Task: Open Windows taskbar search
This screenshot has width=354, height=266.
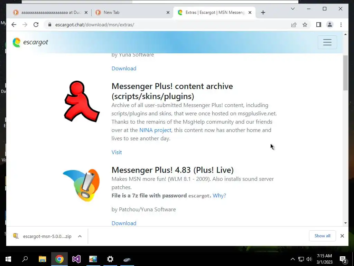Action: 25,259
